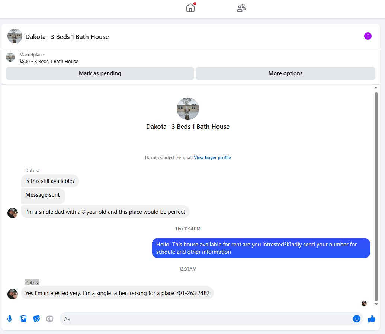The image size is (385, 334).
Task: Open the Home icon in top navigation
Action: click(x=190, y=8)
